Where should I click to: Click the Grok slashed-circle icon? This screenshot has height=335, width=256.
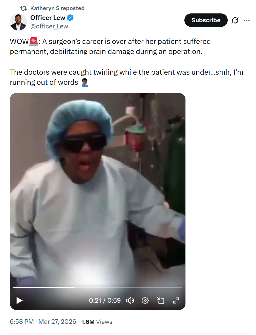[235, 20]
